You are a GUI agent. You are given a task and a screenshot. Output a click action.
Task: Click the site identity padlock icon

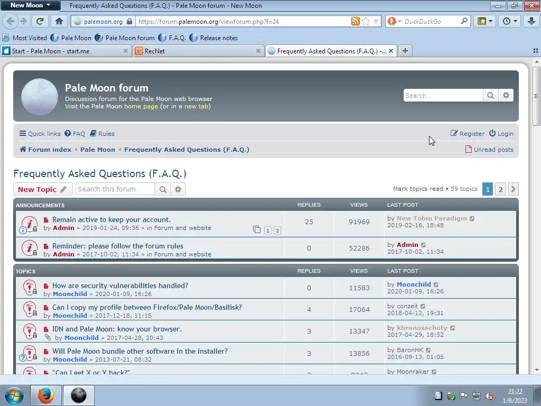coord(129,21)
